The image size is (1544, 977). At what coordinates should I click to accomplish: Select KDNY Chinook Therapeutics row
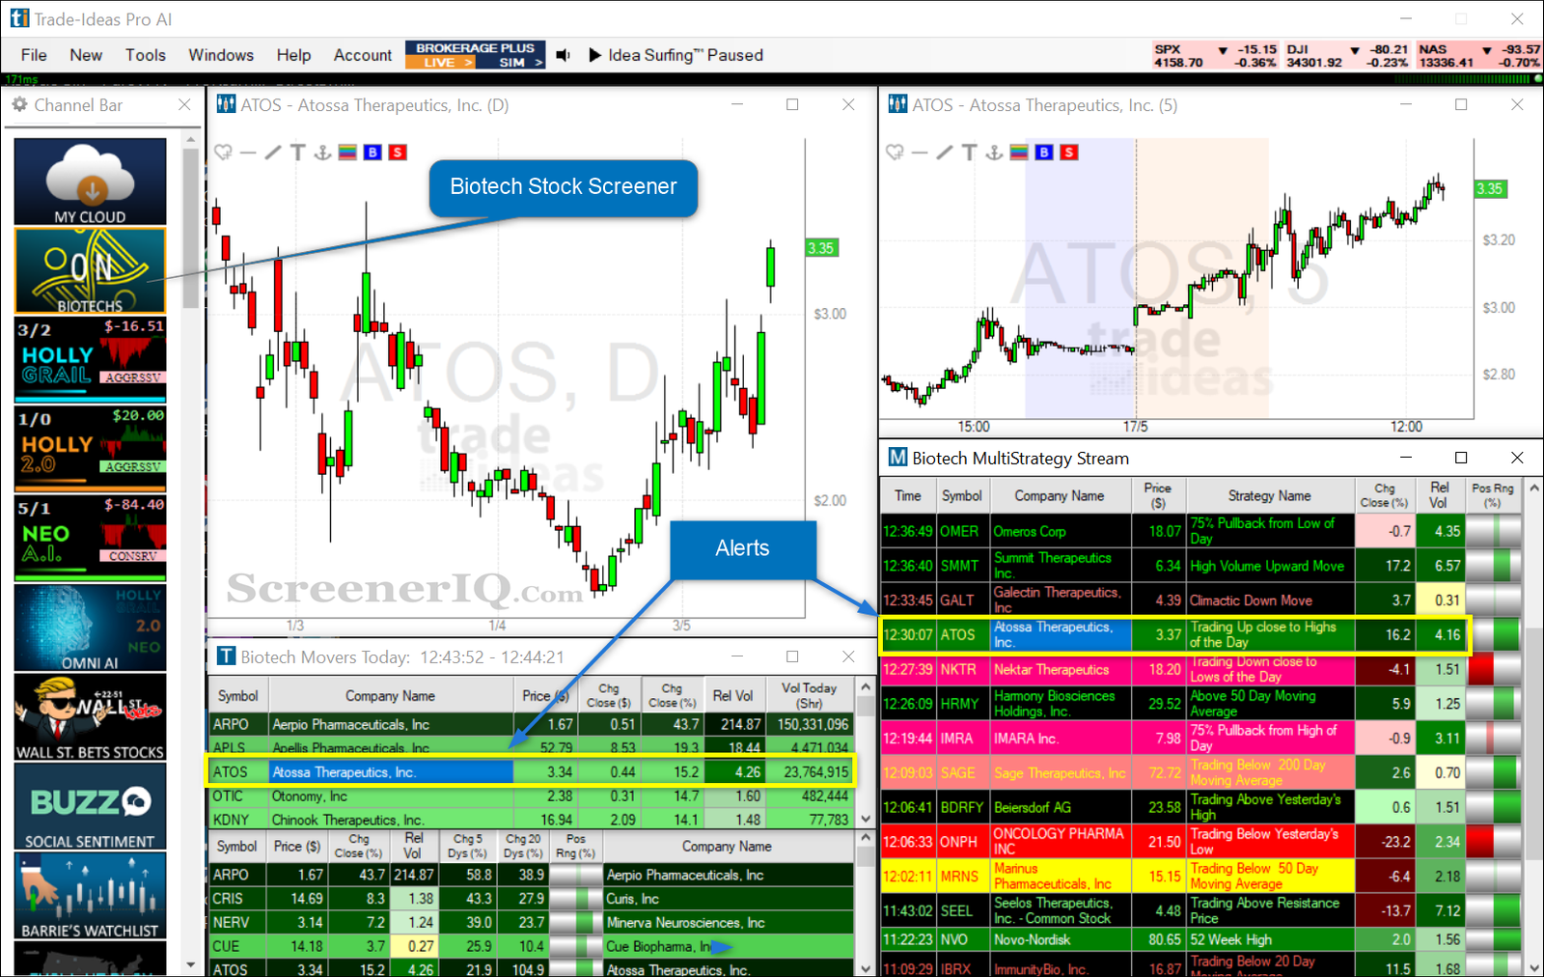[x=531, y=820]
